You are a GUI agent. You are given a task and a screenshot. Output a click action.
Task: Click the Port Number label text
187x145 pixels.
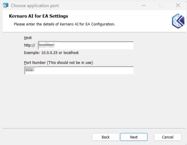[x=59, y=63]
